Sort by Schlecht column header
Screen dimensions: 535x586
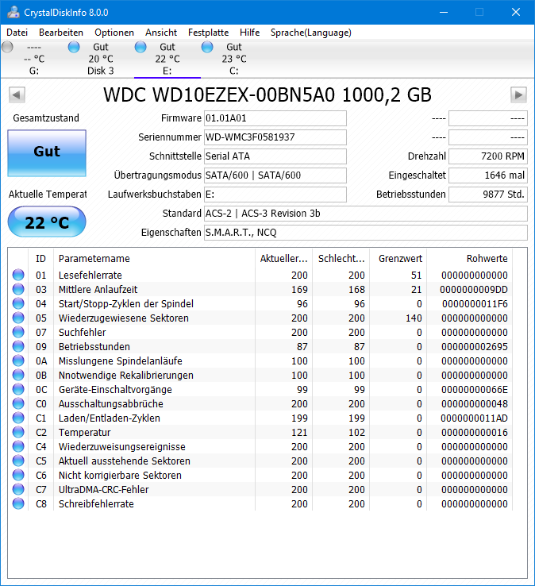coord(341,259)
